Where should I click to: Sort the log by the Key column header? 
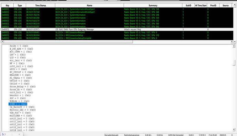pos(8,5)
